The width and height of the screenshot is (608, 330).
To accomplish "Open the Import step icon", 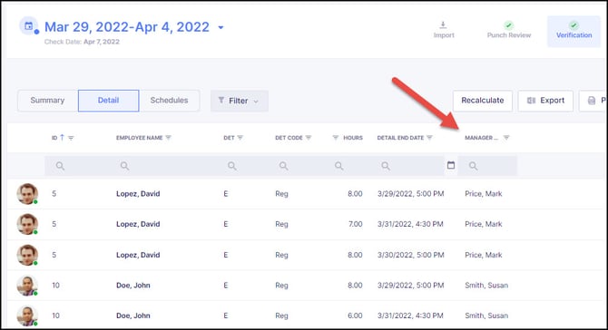I will [x=443, y=25].
